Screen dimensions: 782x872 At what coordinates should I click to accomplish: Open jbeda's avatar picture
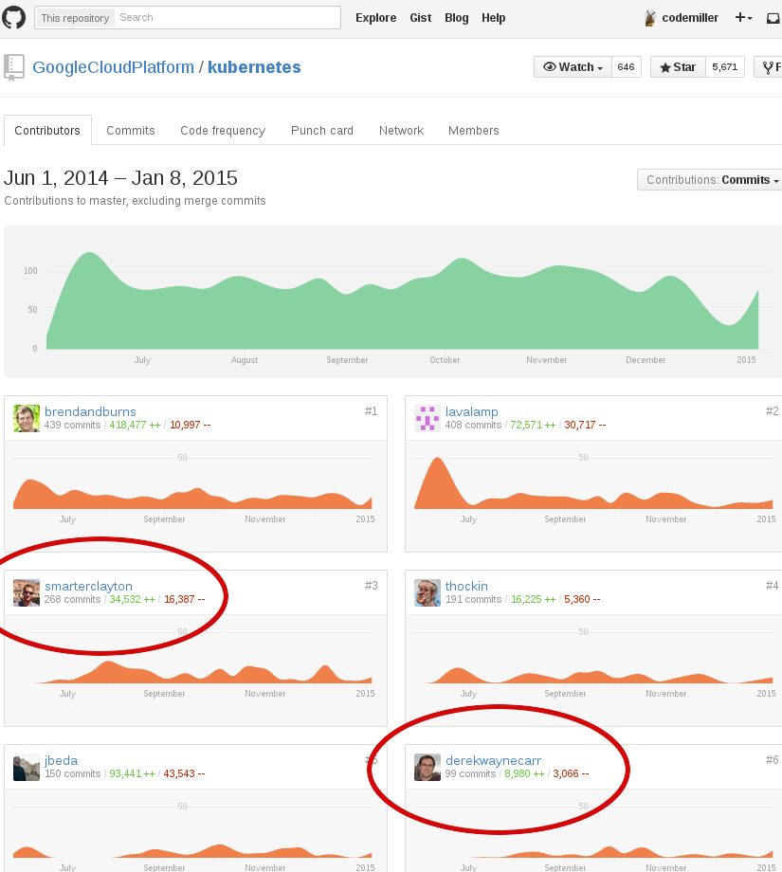(27, 768)
